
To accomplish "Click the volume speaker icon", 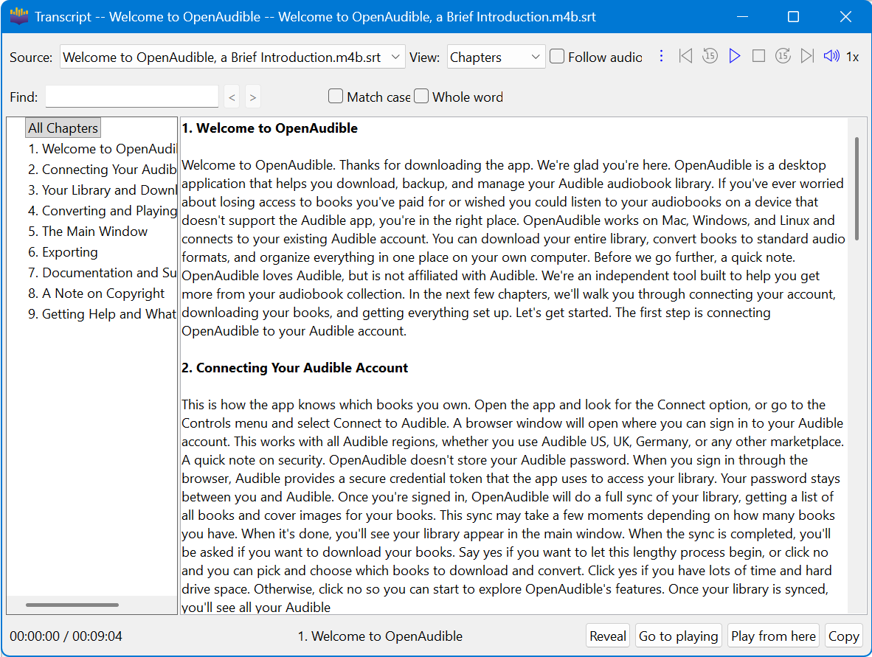I will pos(831,56).
